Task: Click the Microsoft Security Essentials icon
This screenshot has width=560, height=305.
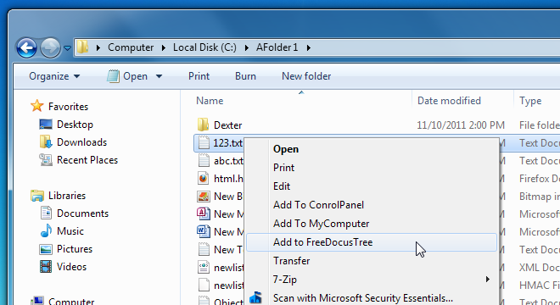Action: 255,298
